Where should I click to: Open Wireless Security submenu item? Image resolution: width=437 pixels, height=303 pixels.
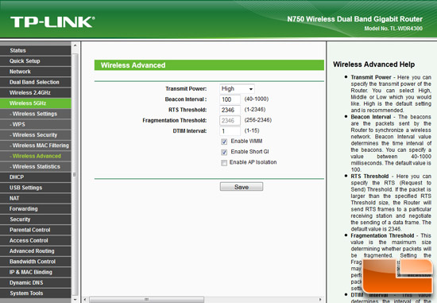coord(36,135)
